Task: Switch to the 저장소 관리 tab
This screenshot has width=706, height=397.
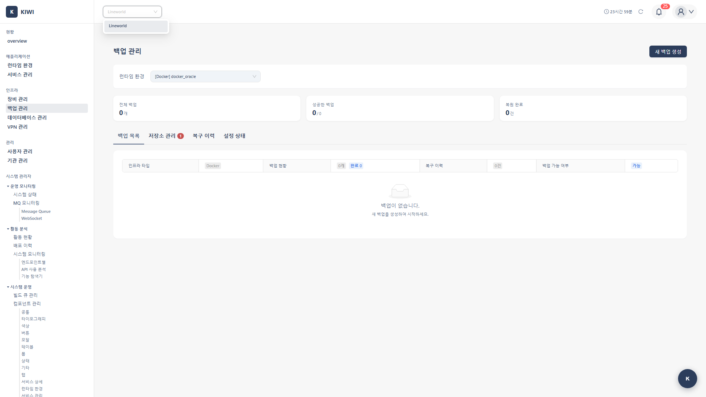Action: point(166,136)
